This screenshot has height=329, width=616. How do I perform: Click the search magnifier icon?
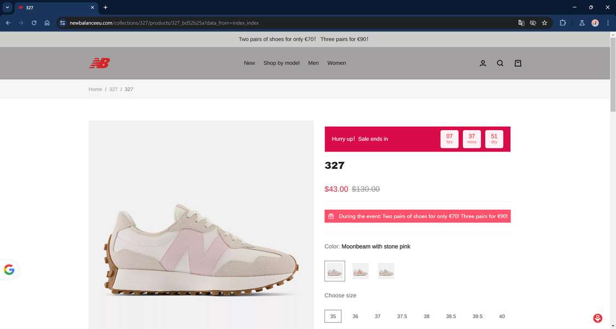click(500, 63)
